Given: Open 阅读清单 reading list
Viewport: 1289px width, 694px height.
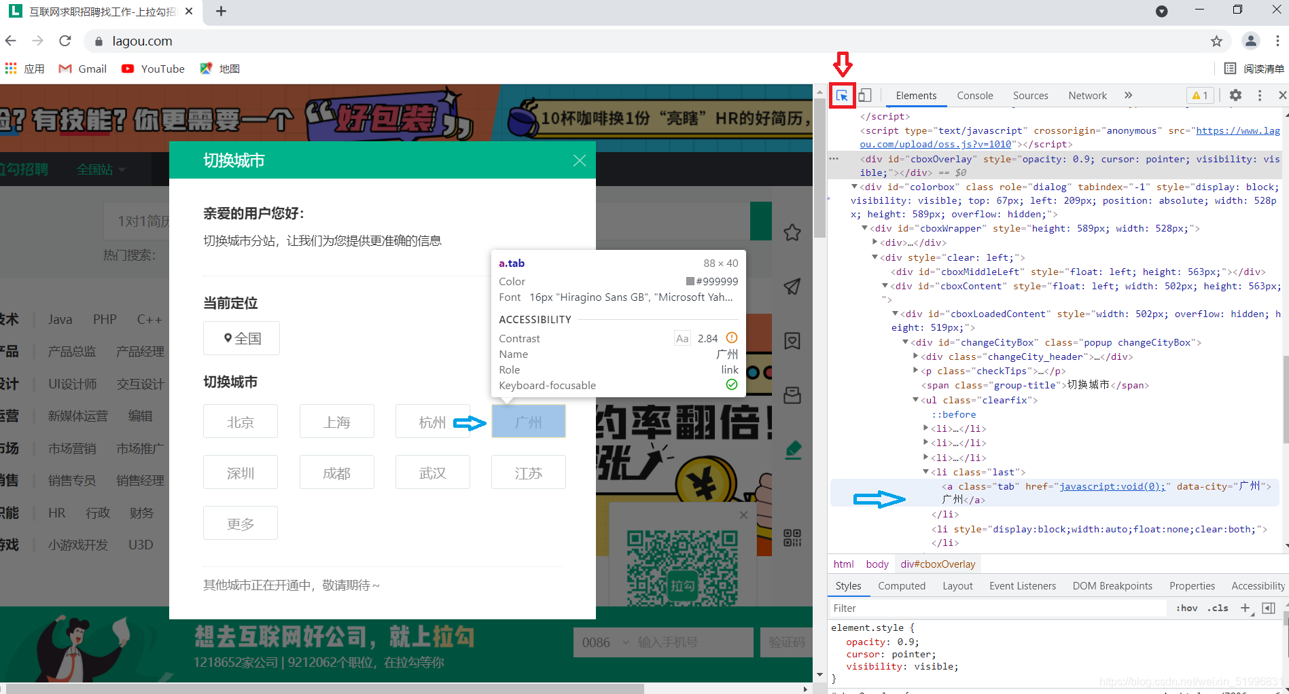Looking at the screenshot, I should coord(1254,69).
